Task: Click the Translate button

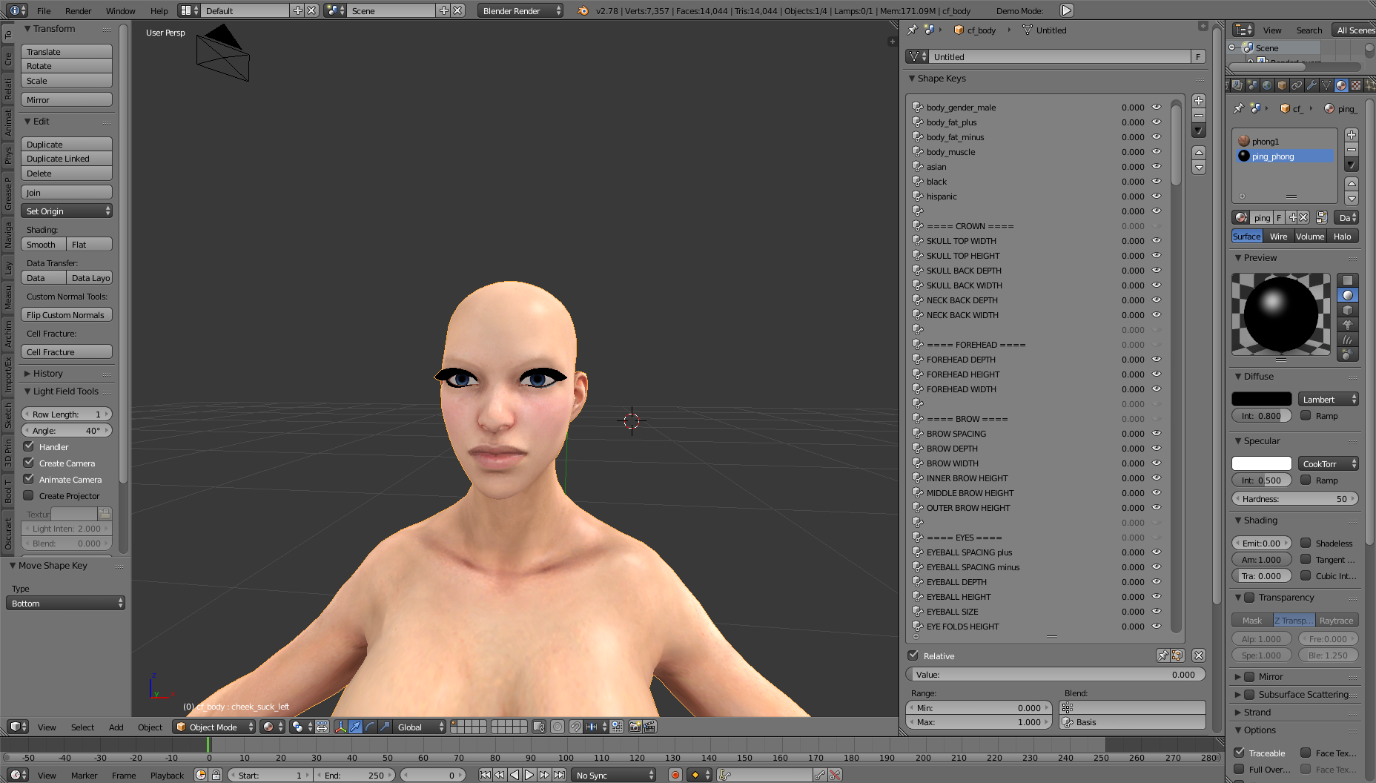Action: click(67, 51)
